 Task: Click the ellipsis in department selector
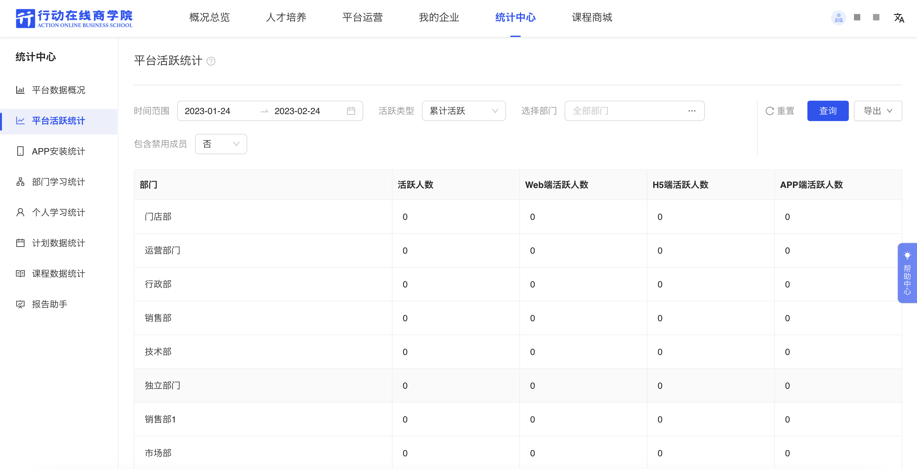pyautogui.click(x=692, y=111)
